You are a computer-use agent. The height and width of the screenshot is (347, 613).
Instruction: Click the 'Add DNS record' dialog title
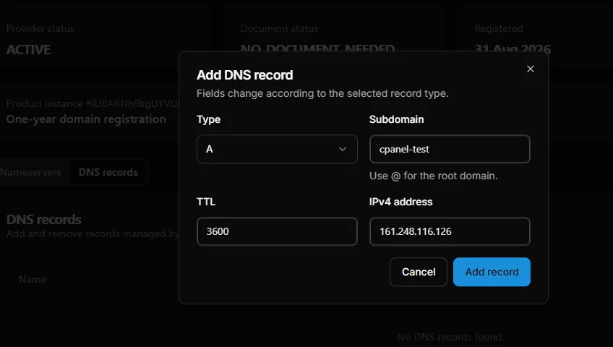(x=245, y=75)
